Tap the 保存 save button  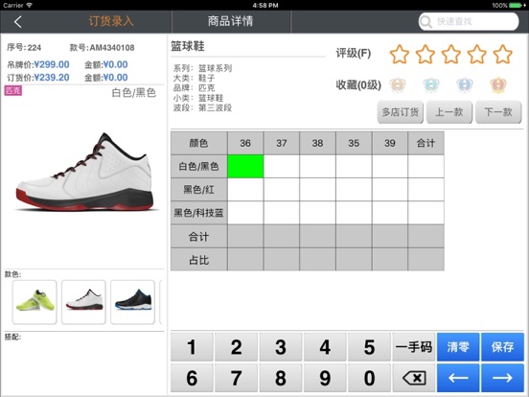pos(502,347)
